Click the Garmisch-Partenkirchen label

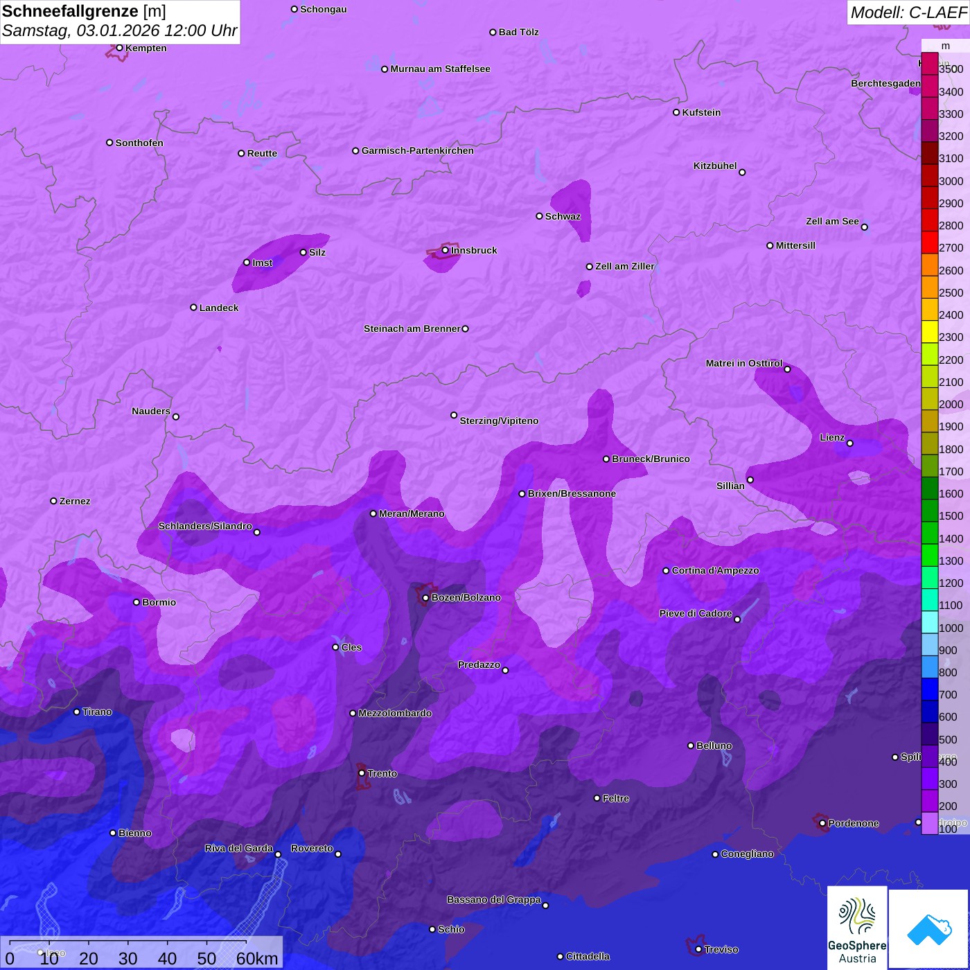[418, 150]
